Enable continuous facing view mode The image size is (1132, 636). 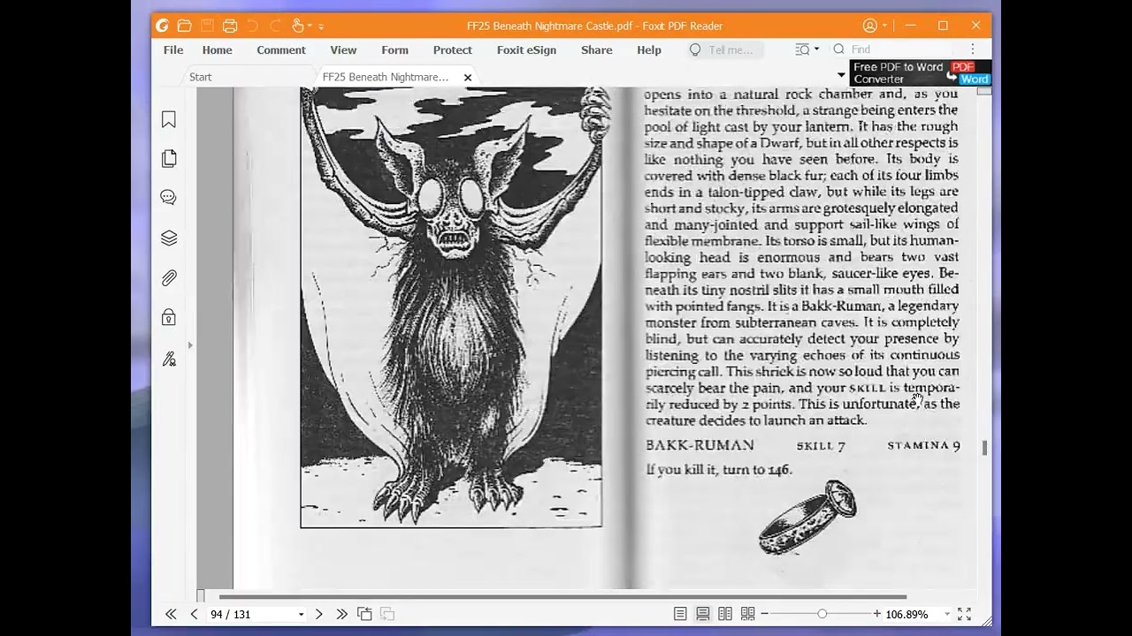(748, 614)
